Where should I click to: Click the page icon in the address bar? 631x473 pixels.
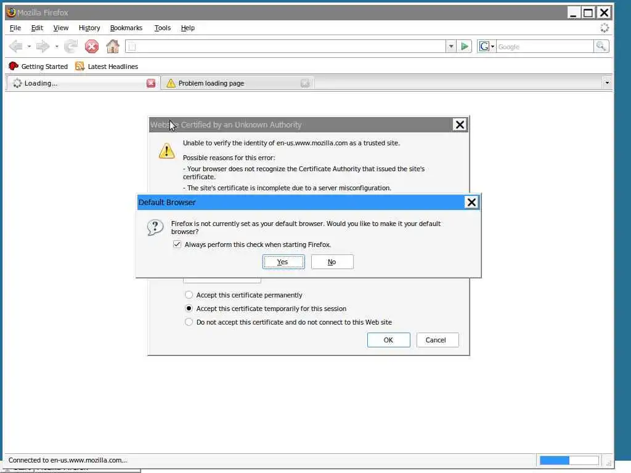point(132,47)
